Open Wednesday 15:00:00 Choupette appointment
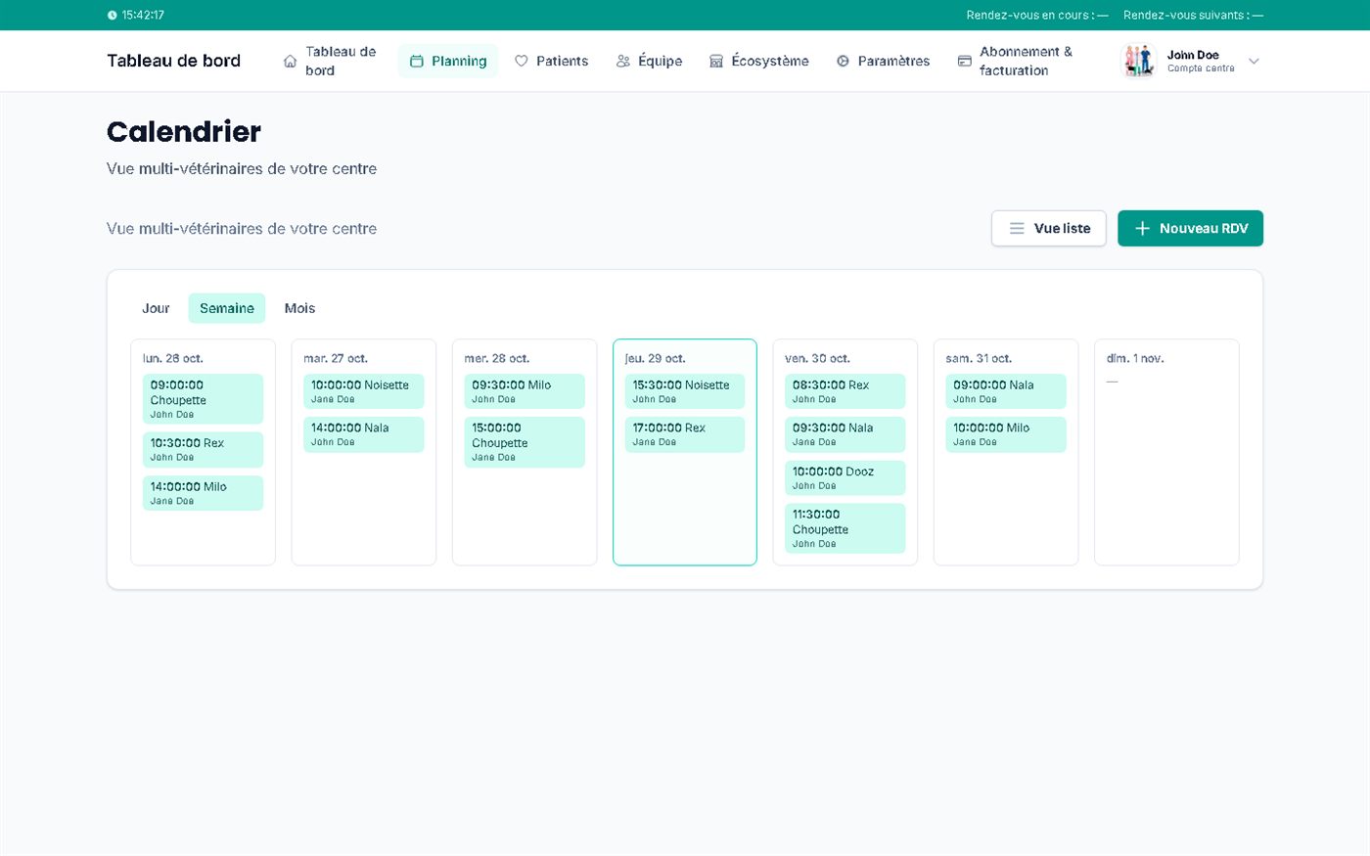Image resolution: width=1370 pixels, height=856 pixels. 524,442
